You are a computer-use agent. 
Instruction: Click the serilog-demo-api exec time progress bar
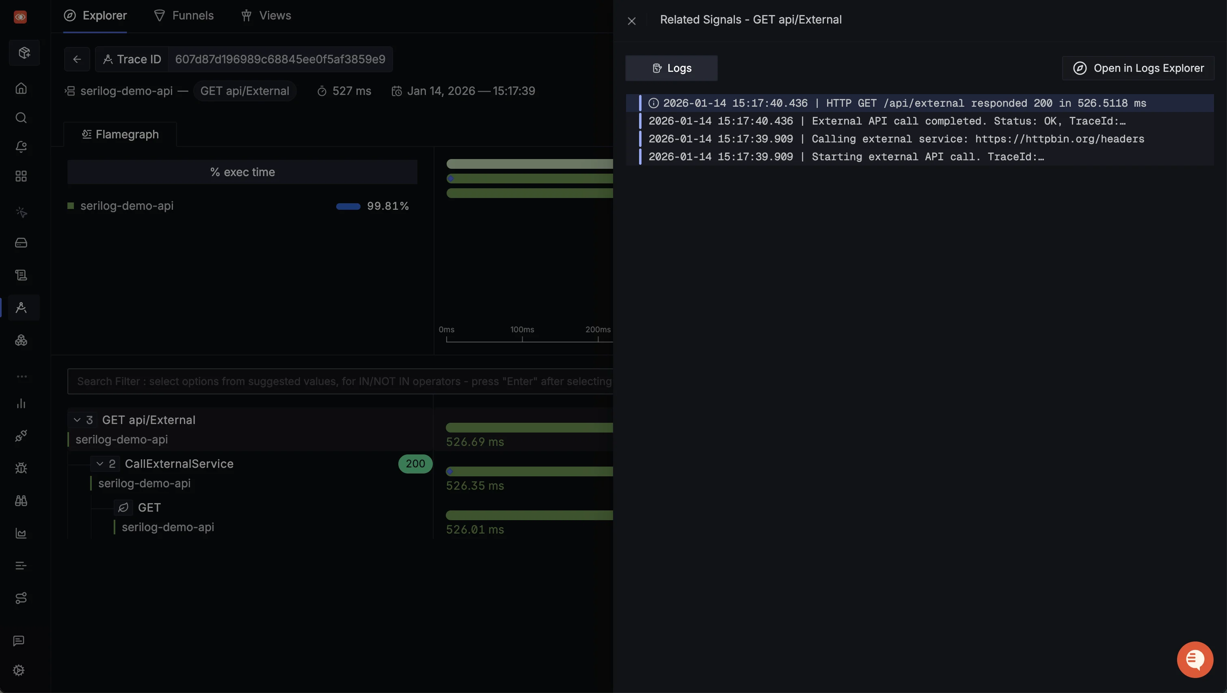tap(348, 206)
